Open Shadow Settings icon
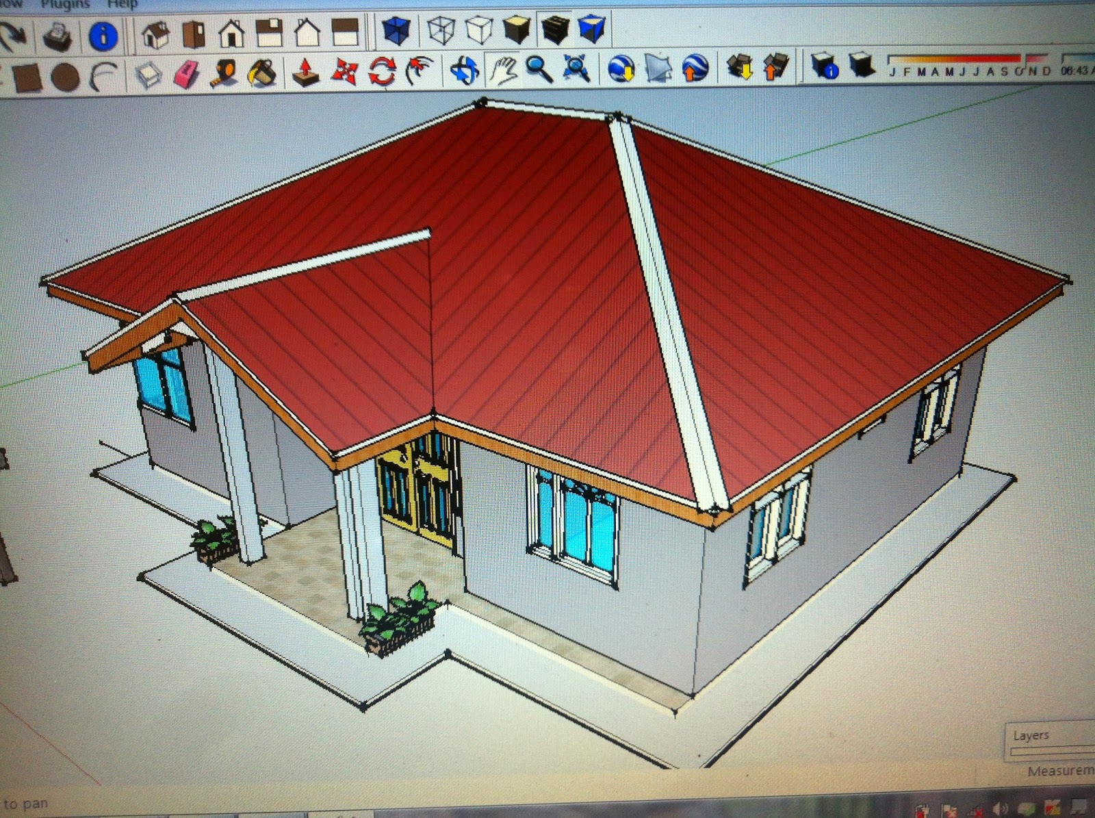This screenshot has width=1095, height=818. tap(825, 66)
